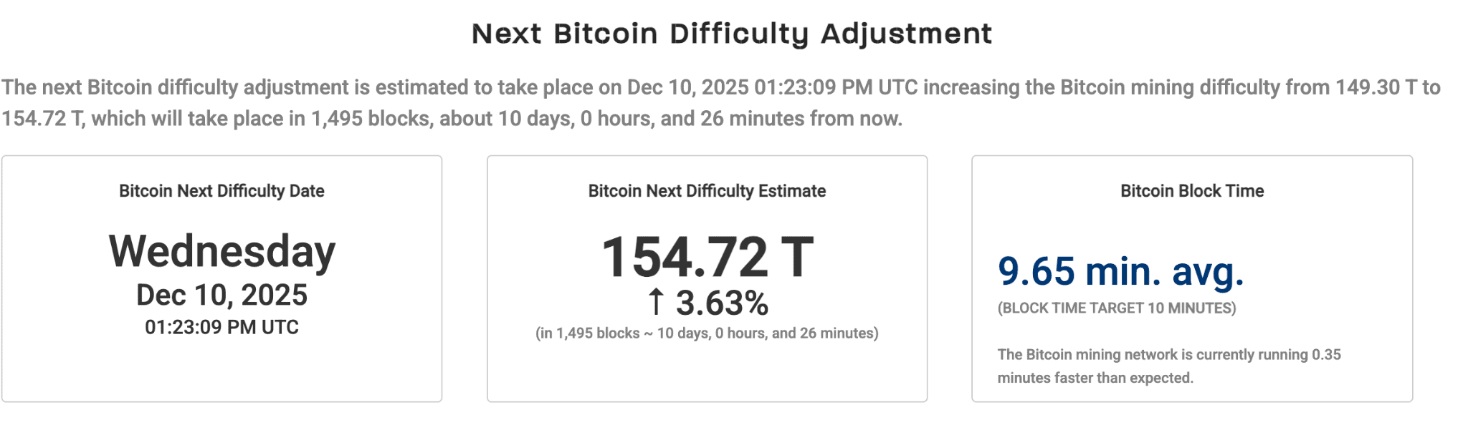
Task: Click "Dec 10, 2025" in the description paragraph
Action: (x=687, y=87)
